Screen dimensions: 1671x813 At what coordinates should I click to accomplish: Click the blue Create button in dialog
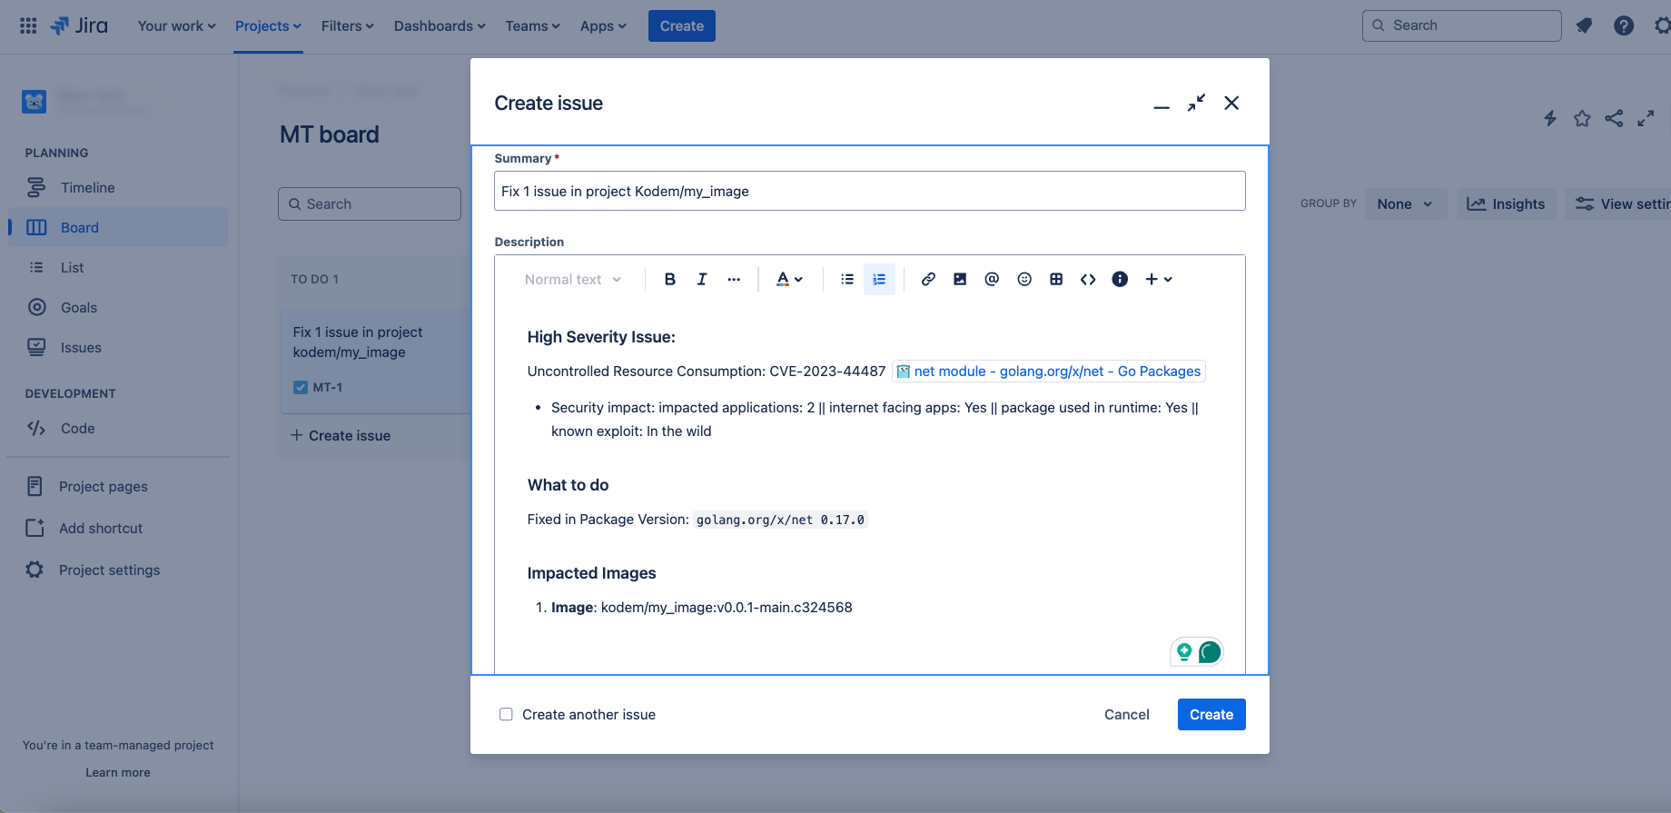click(x=1211, y=714)
